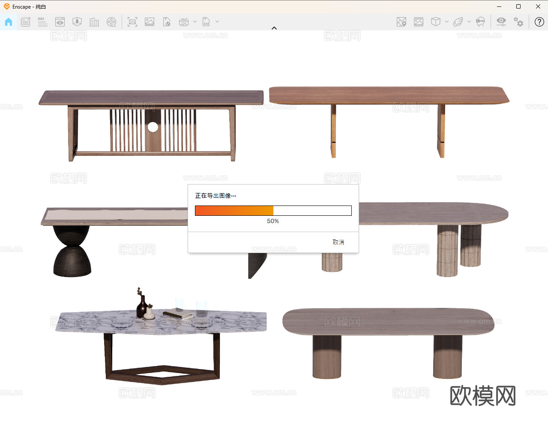Toggle the safe frame image icon
Viewport: 548px width, 441px height.
pyautogui.click(x=419, y=22)
